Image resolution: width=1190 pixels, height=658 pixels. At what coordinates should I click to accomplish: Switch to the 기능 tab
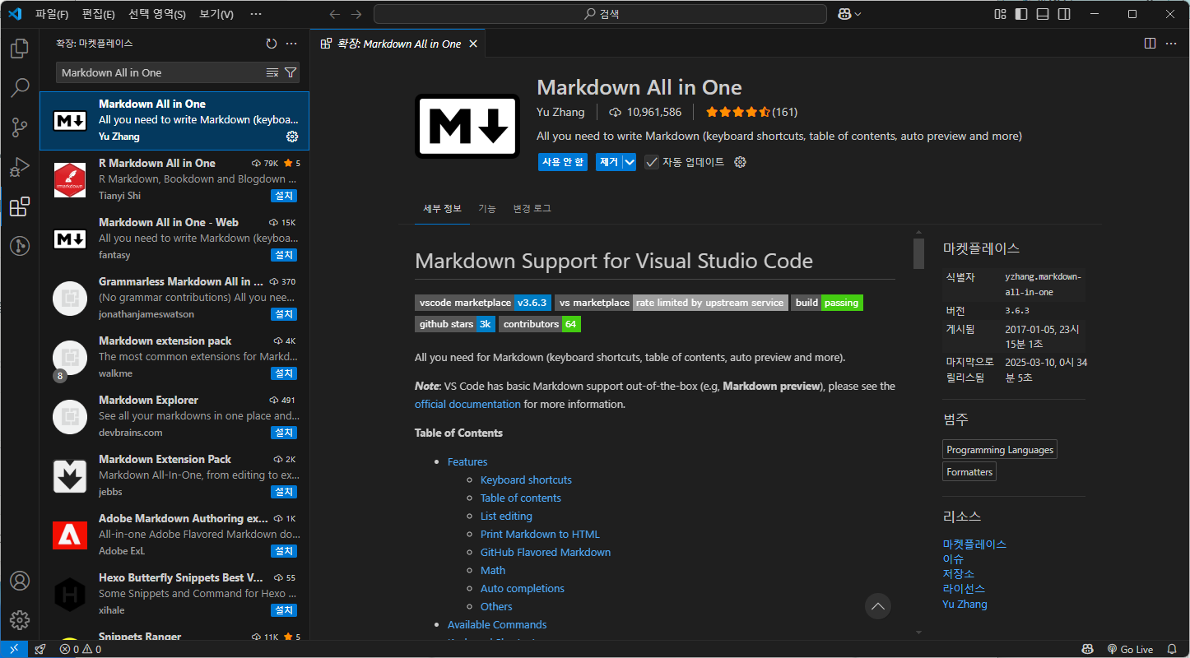[x=487, y=209]
